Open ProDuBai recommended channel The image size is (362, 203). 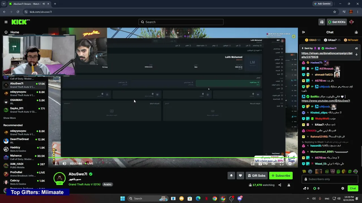(x=24, y=174)
